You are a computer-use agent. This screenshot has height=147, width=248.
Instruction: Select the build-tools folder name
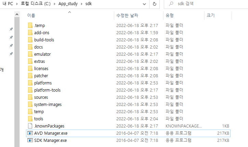click(x=44, y=40)
